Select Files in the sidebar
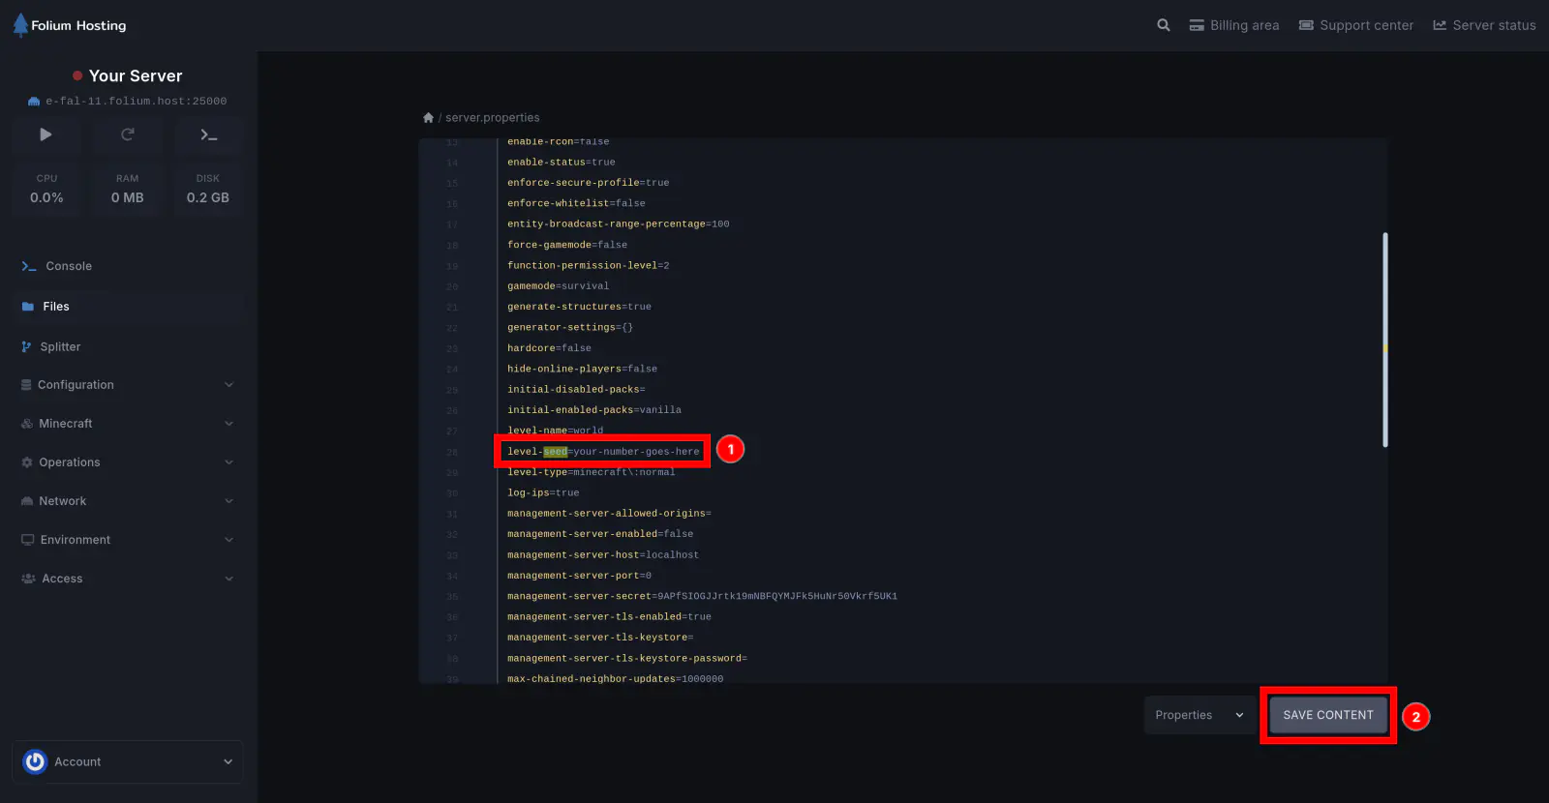 (56, 307)
